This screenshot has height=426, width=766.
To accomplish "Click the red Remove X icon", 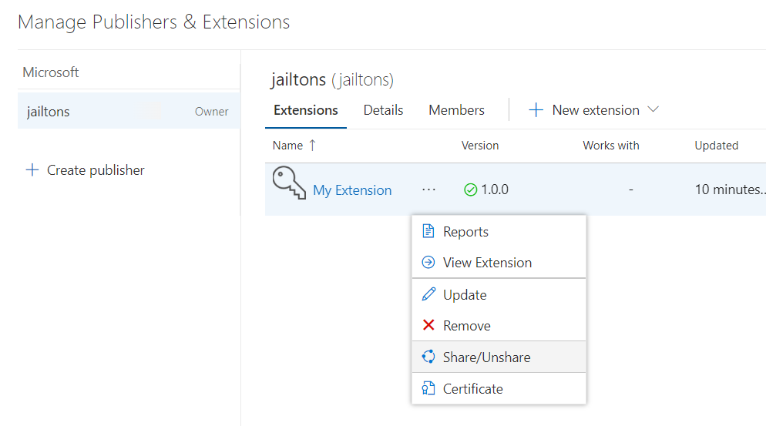I will click(428, 325).
